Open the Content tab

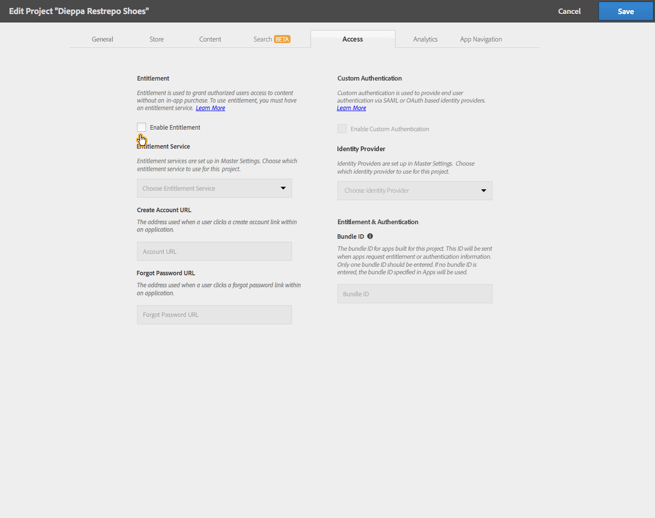click(x=210, y=39)
